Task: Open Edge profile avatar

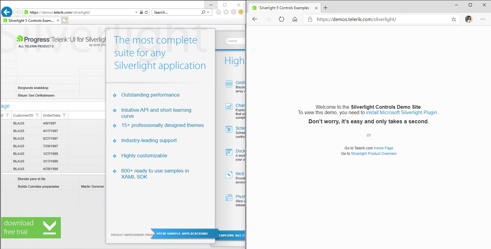Action: tap(469, 19)
